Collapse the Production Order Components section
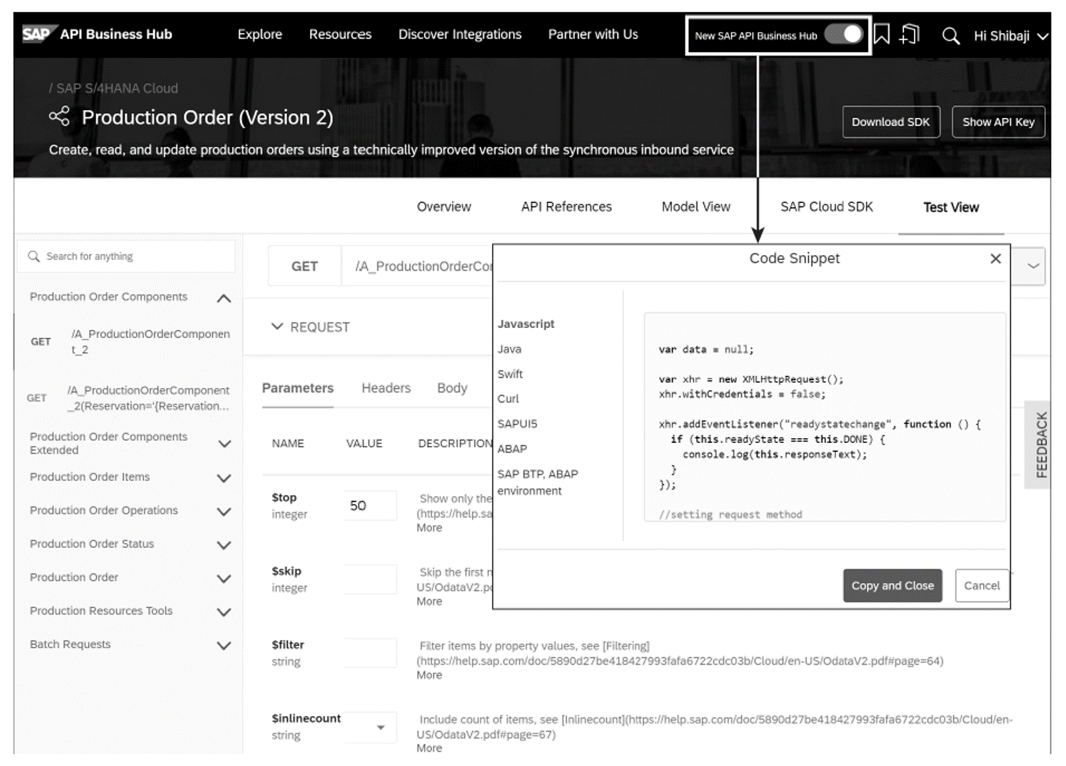 (x=223, y=298)
